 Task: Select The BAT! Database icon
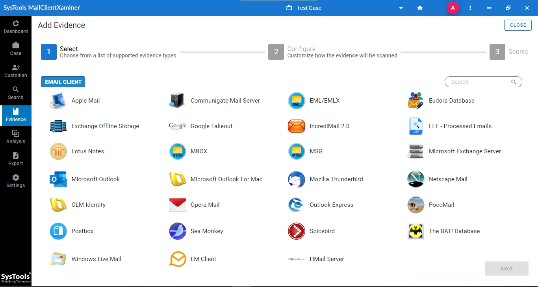click(x=416, y=231)
